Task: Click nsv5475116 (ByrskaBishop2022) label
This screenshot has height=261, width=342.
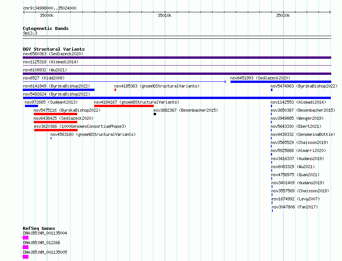Action: coord(67,110)
